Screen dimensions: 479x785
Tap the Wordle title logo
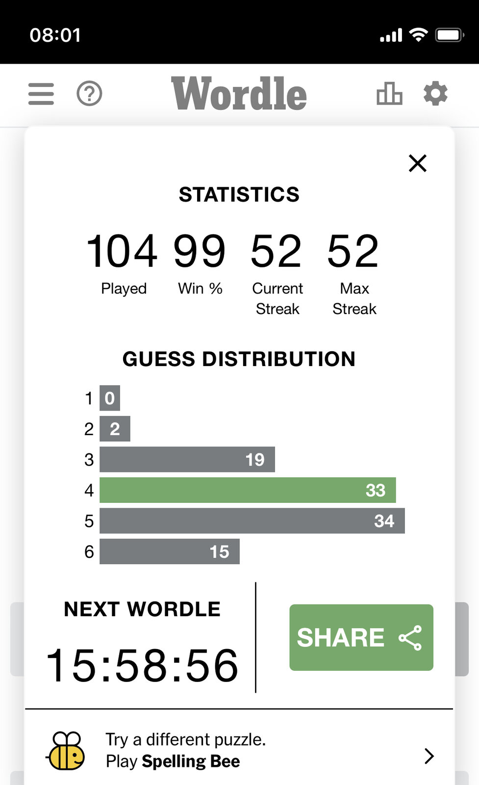pyautogui.click(x=239, y=93)
